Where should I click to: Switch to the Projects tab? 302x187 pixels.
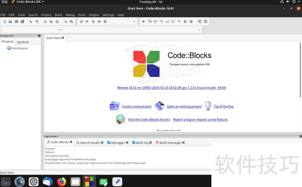[x=8, y=41]
